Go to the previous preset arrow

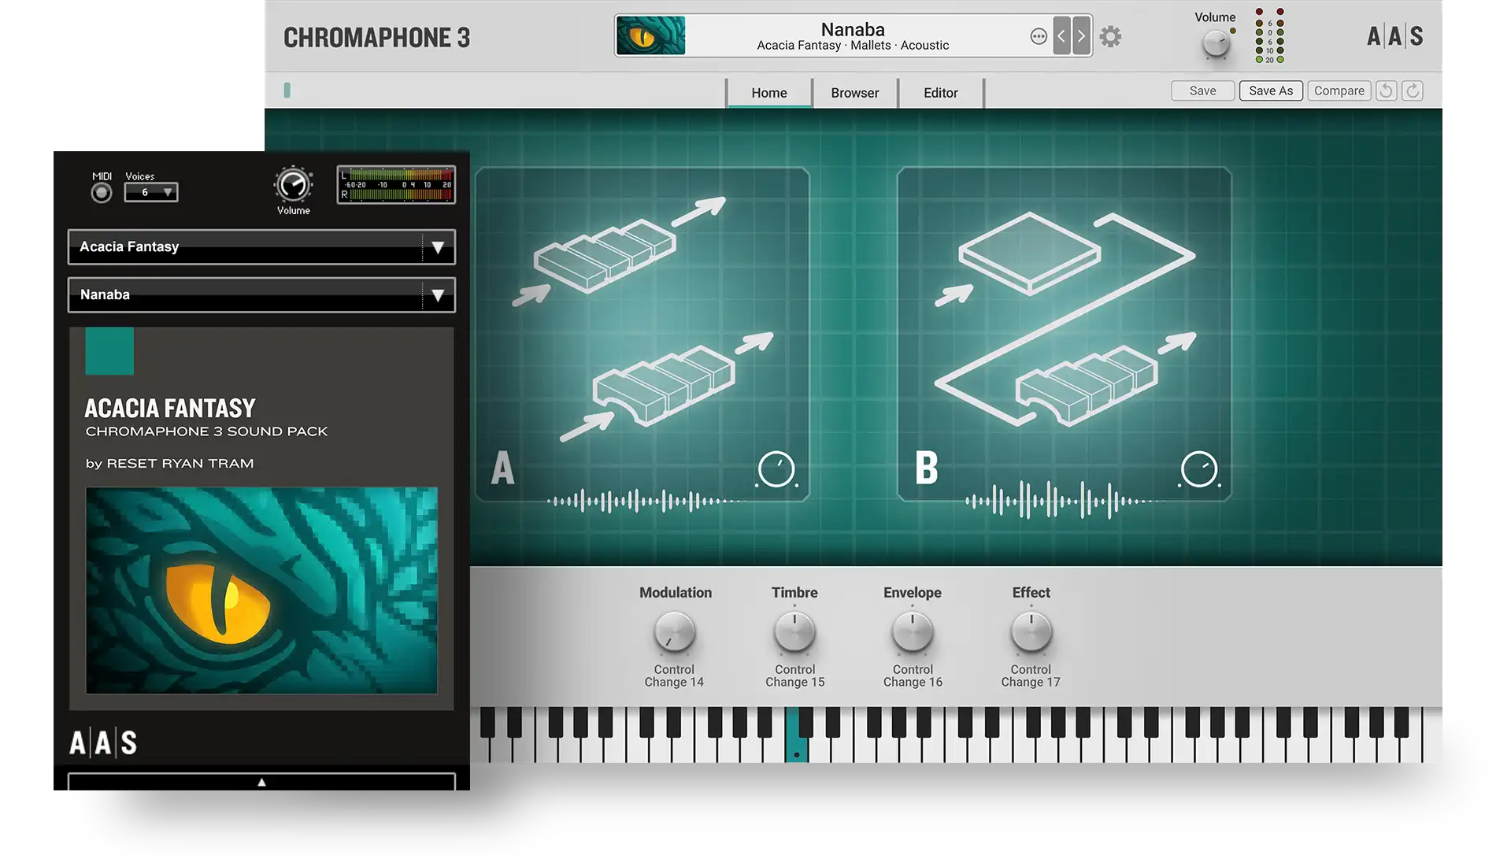click(1061, 36)
